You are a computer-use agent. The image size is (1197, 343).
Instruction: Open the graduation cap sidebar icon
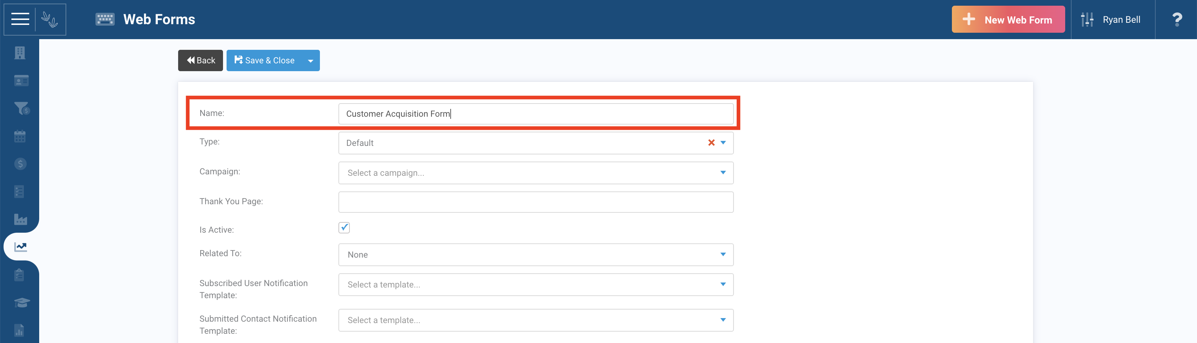[x=21, y=303]
